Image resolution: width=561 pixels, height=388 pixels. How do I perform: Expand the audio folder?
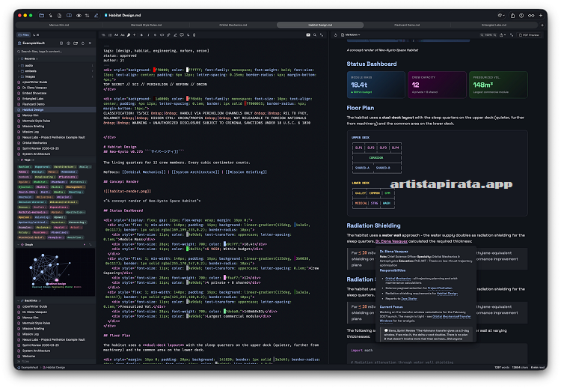pos(55,66)
